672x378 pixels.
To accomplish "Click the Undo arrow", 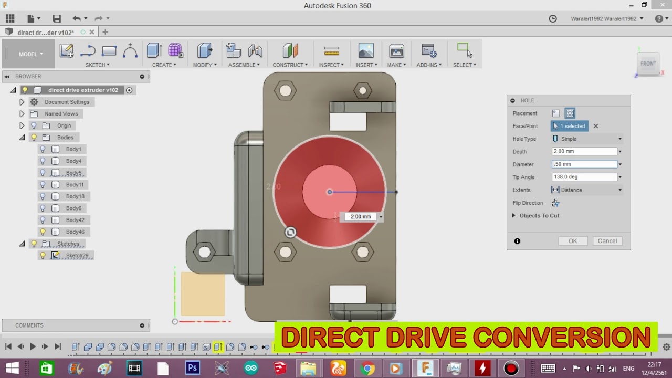I will coord(77,18).
